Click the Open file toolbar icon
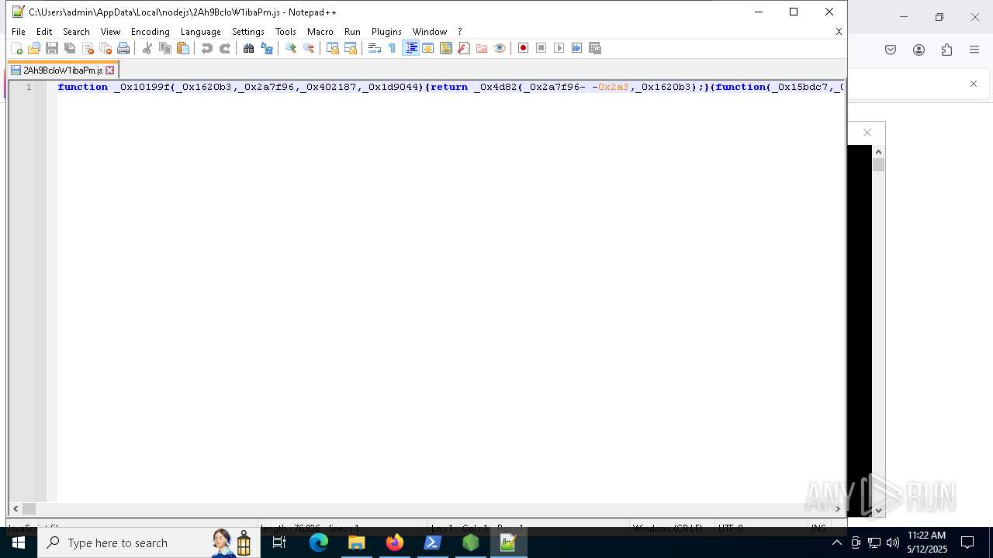 pos(34,48)
